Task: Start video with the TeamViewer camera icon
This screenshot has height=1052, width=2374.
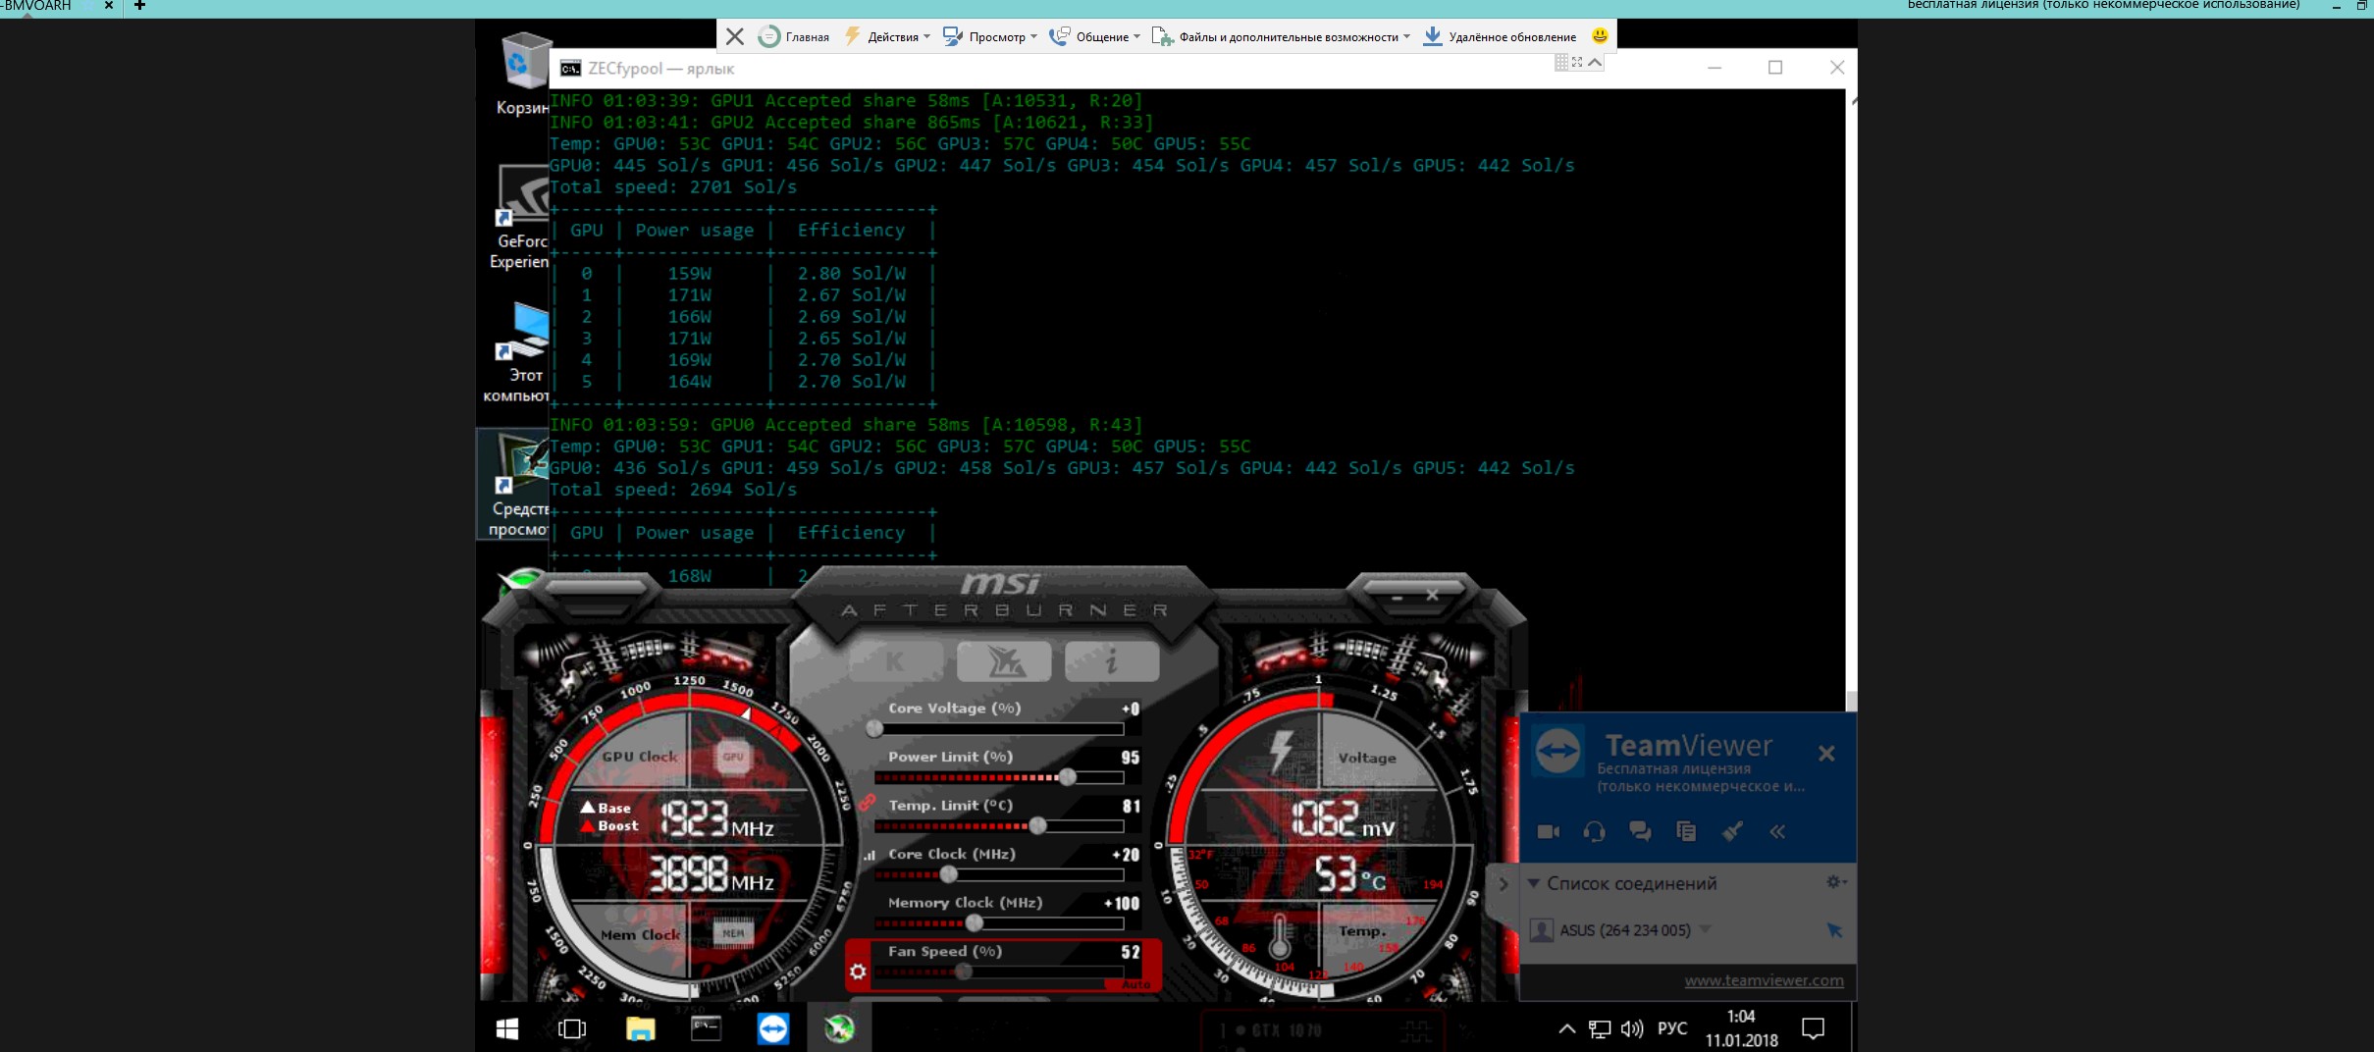Action: pos(1548,831)
